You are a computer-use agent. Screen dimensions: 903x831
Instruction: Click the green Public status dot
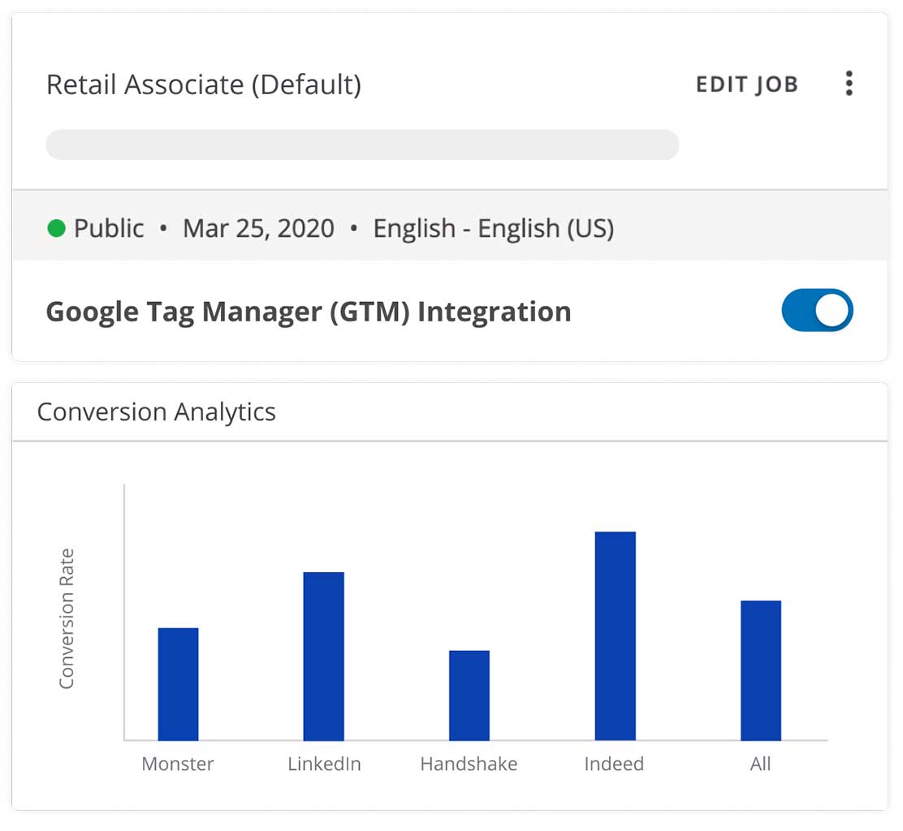pos(56,229)
